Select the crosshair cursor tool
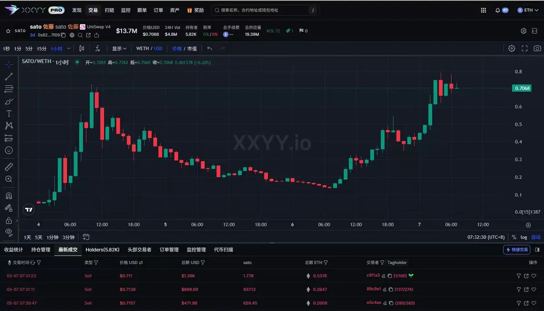 pos(9,64)
